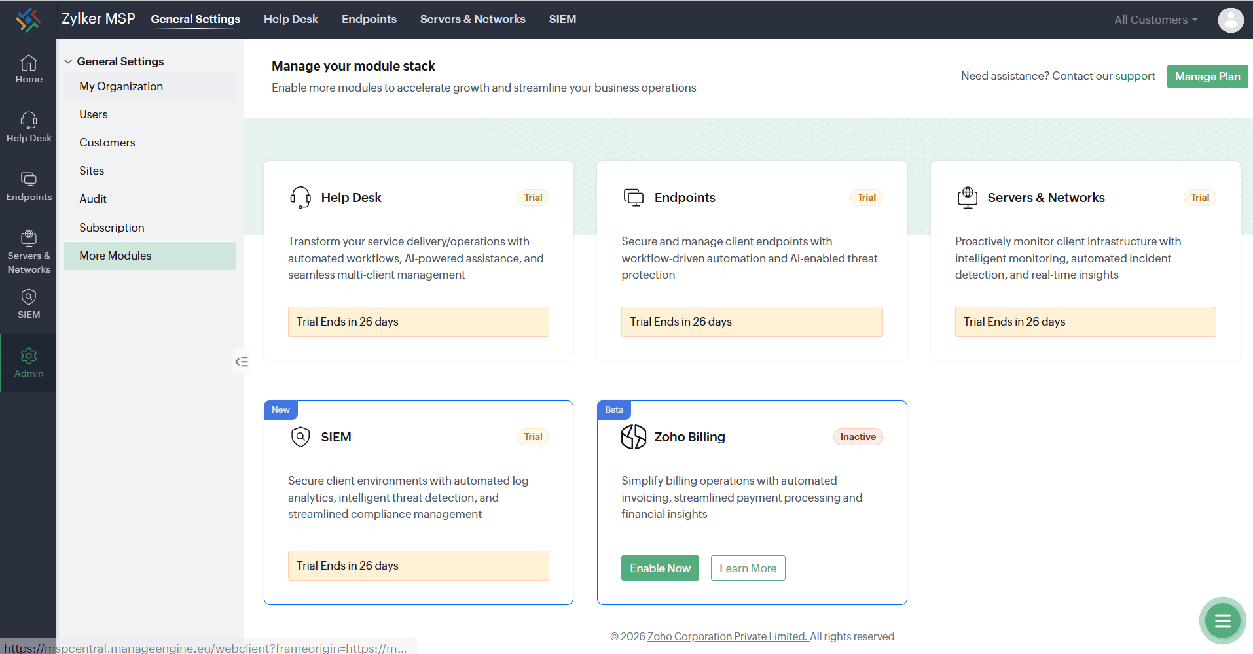
Task: Select Users in the sidebar
Action: (x=150, y=114)
